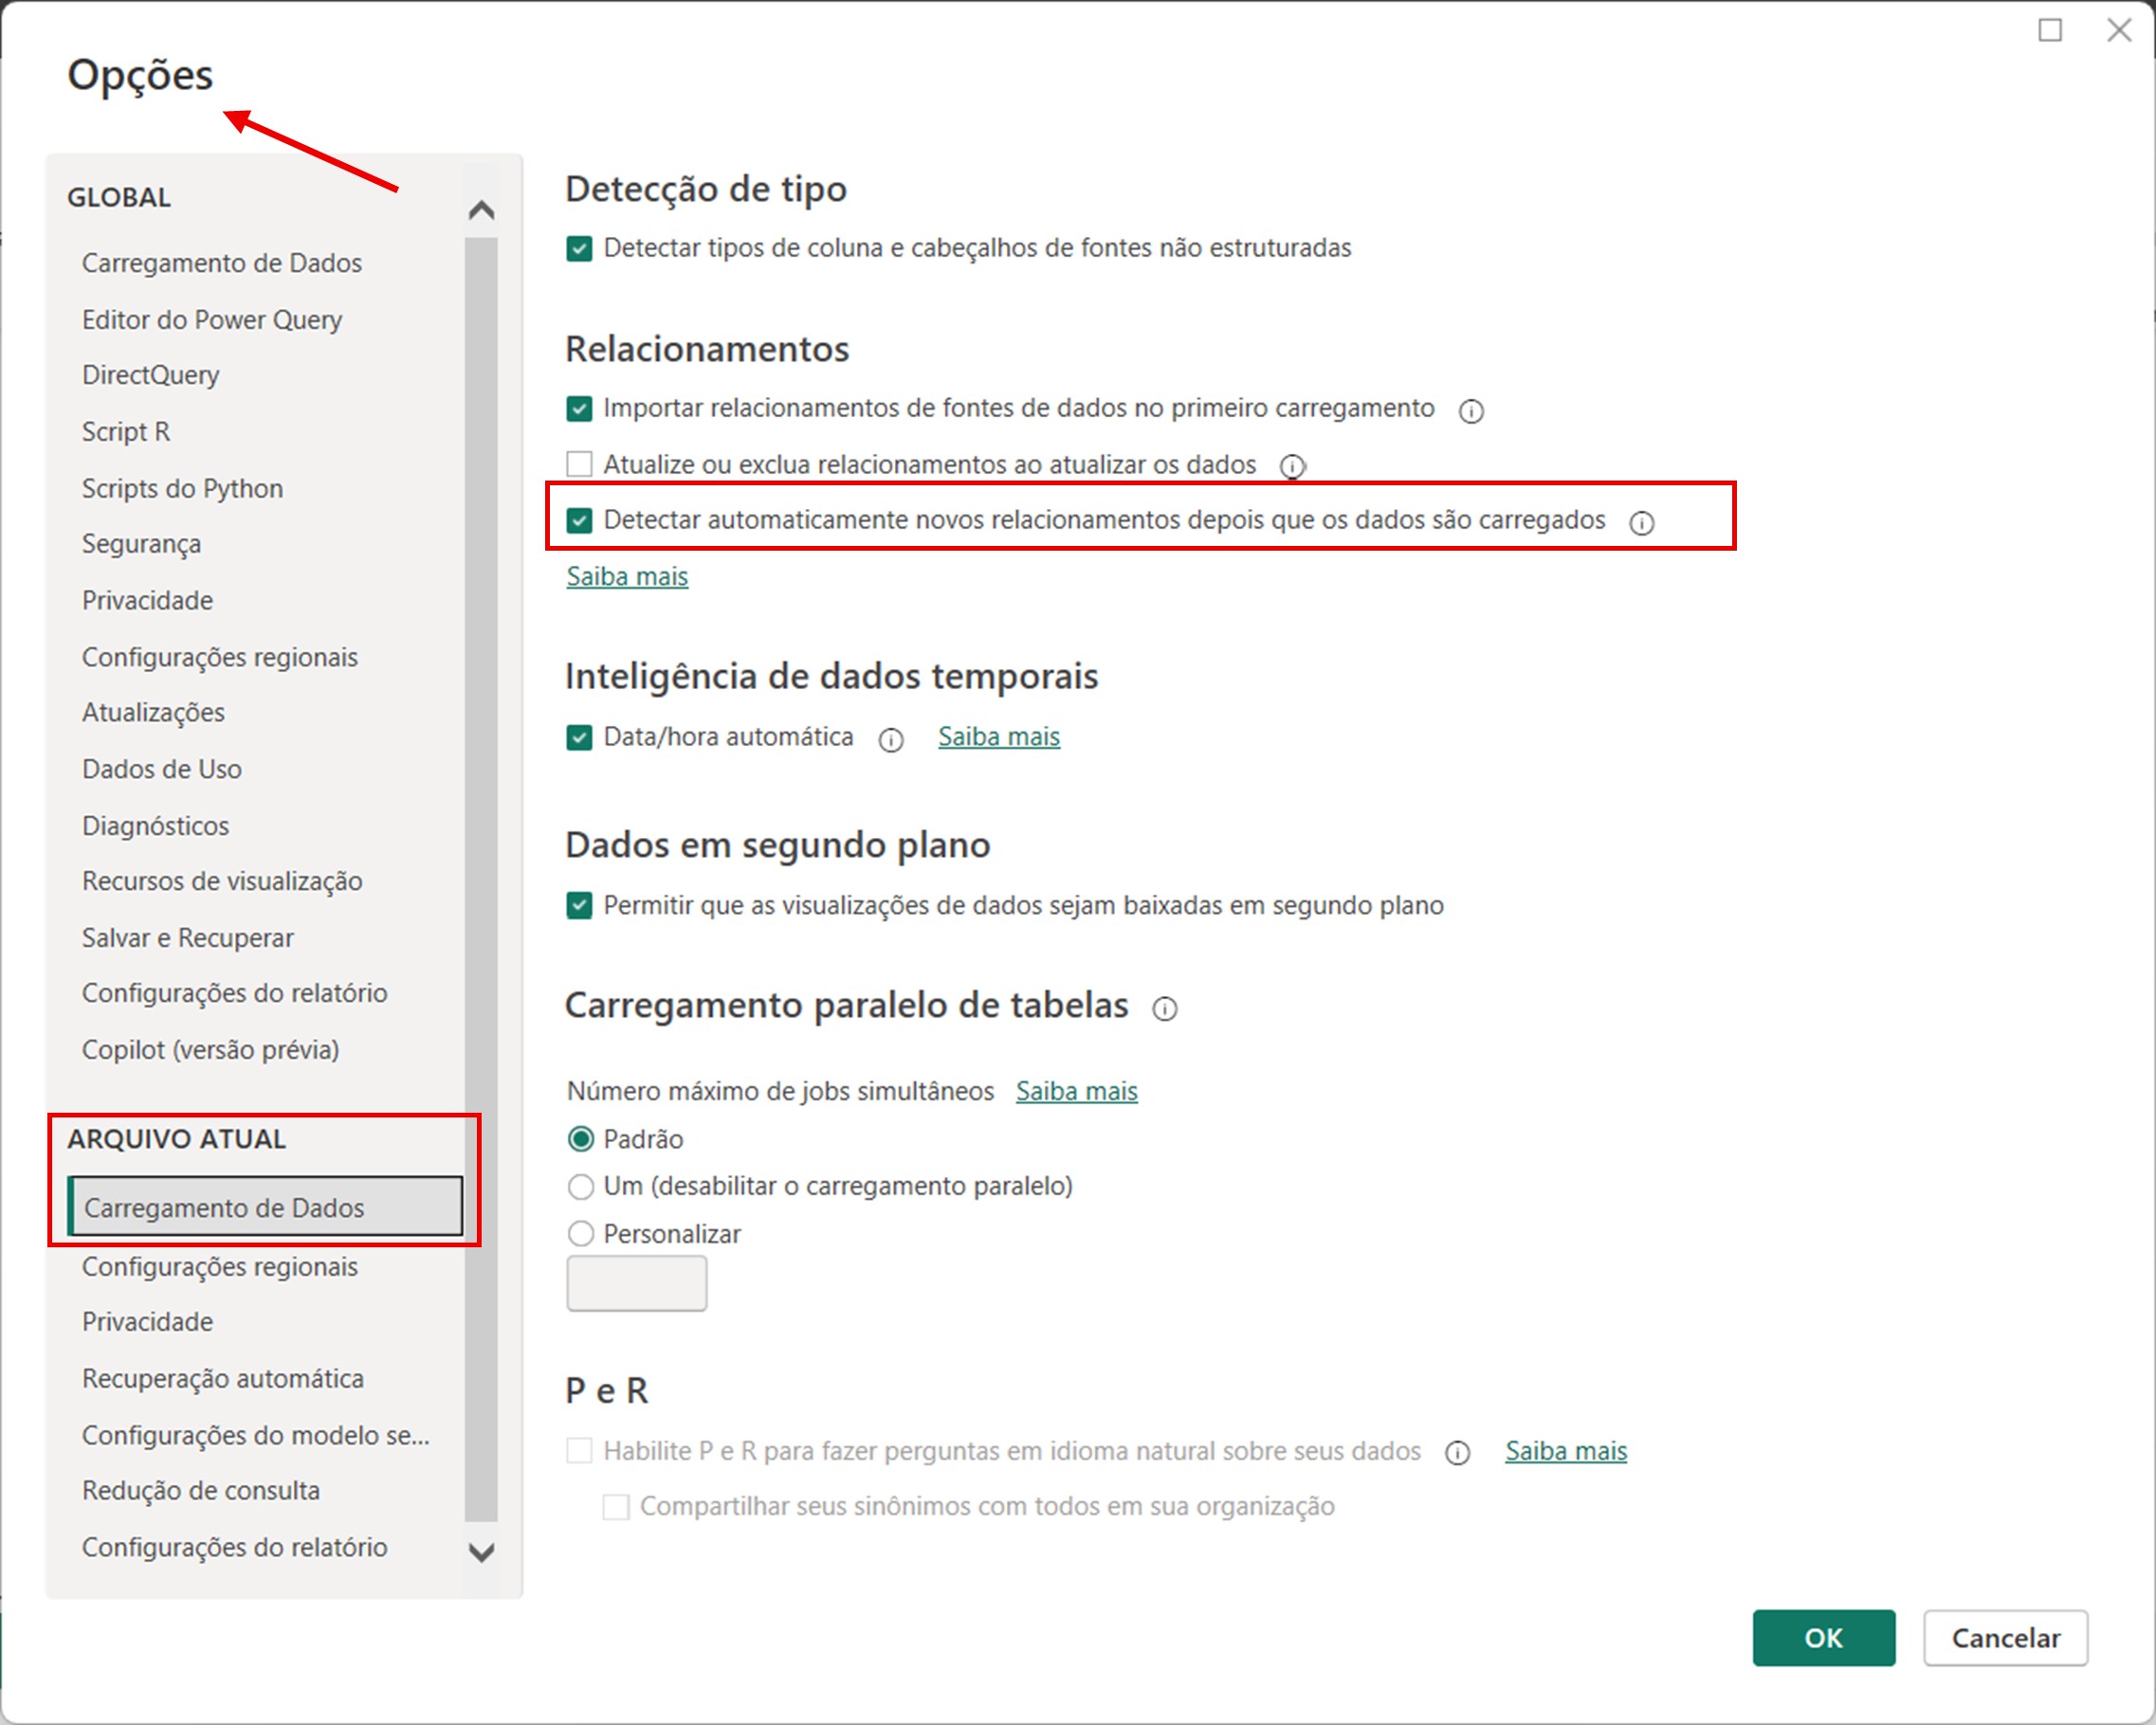Click info icon beside Data/hora automática

tap(890, 739)
